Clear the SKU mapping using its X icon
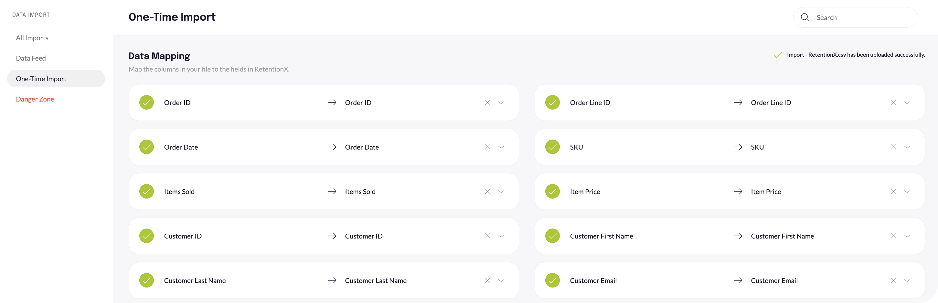 pyautogui.click(x=893, y=147)
